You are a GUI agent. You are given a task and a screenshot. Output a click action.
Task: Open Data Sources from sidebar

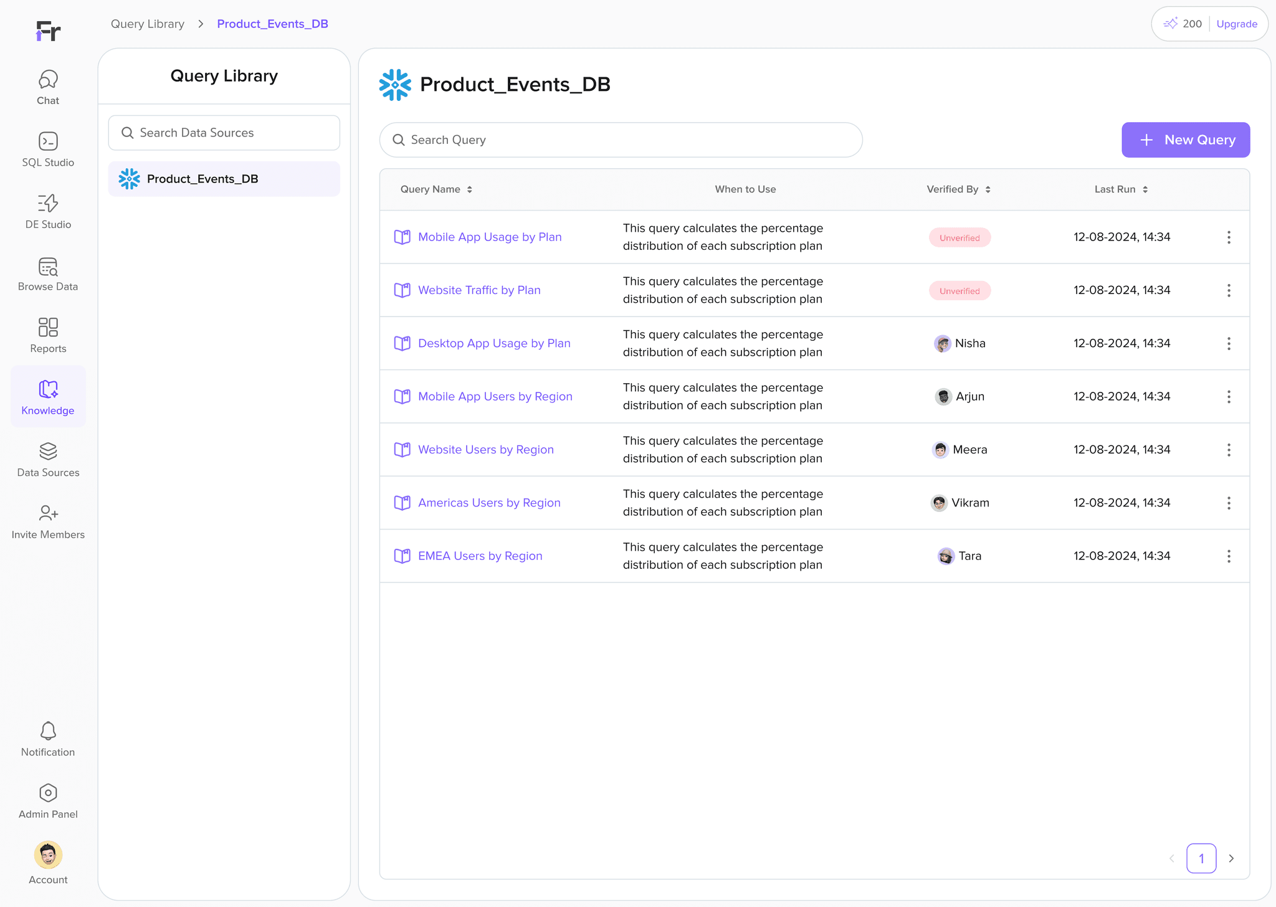coord(48,460)
